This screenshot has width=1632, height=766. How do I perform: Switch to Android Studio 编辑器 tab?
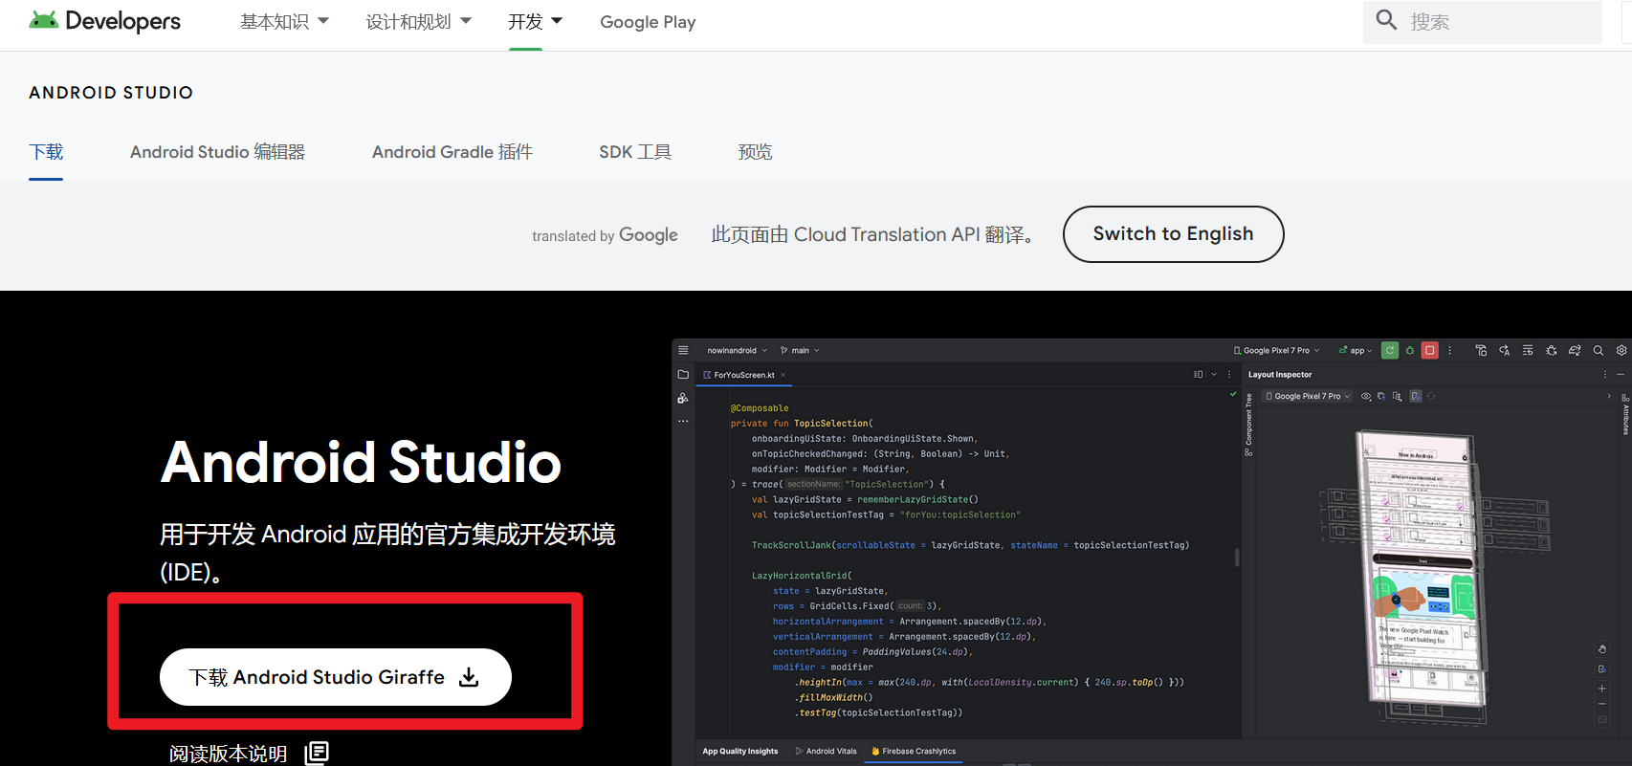pyautogui.click(x=217, y=152)
